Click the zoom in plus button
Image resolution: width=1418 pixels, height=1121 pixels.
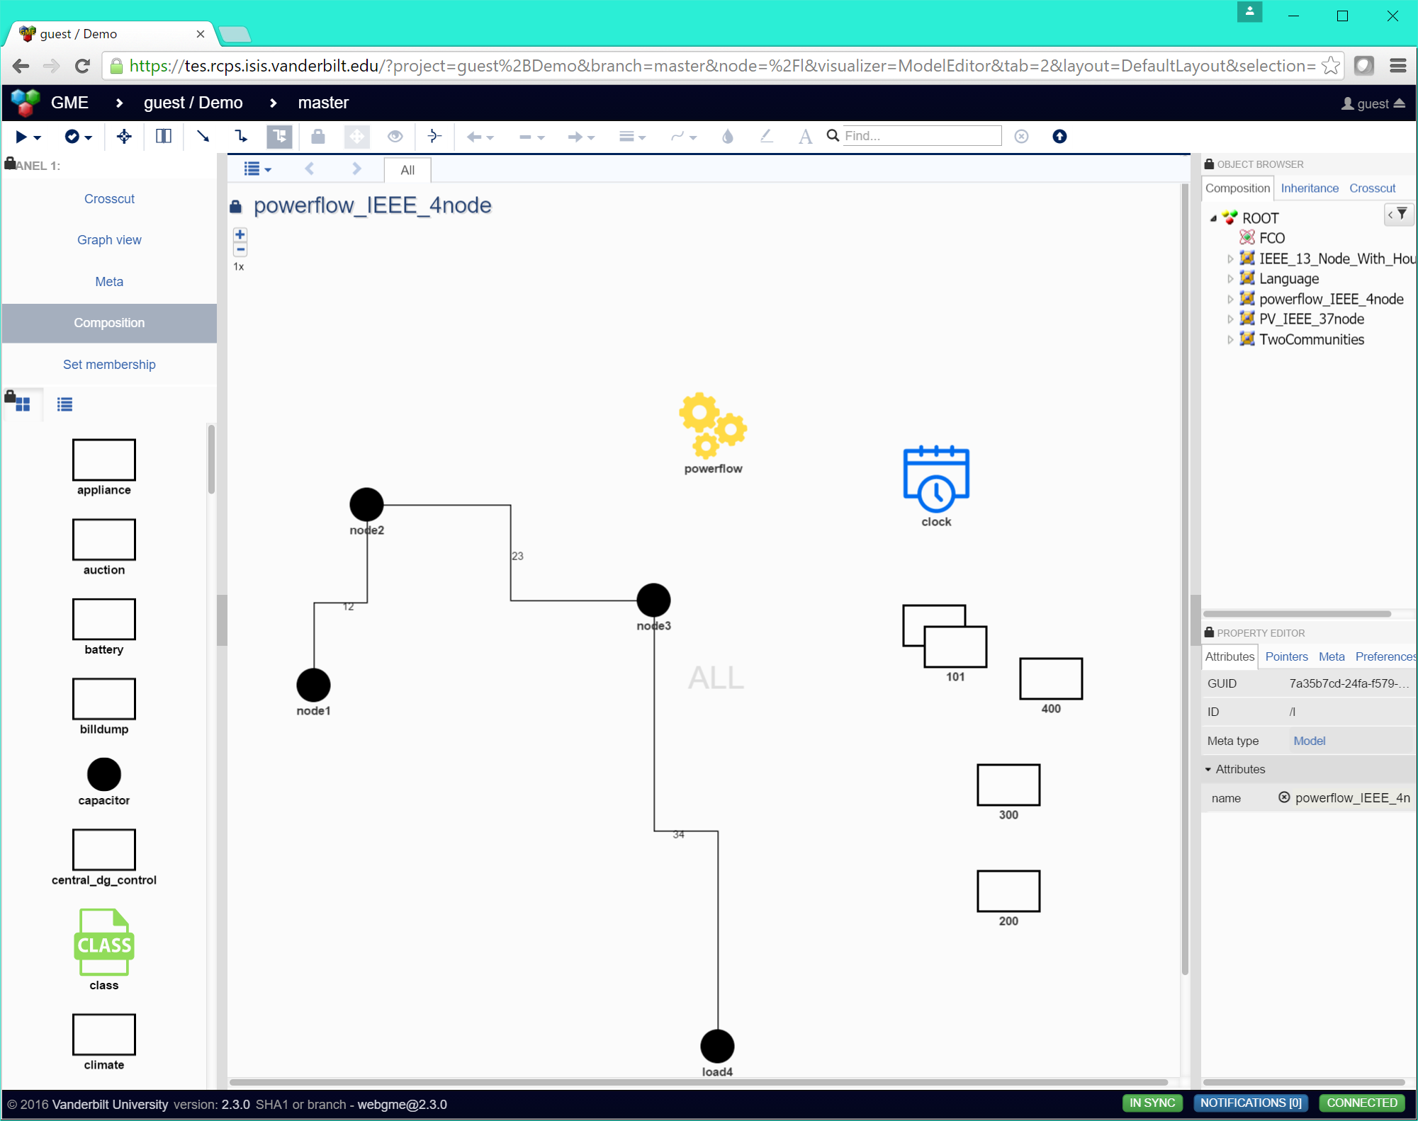(x=240, y=234)
